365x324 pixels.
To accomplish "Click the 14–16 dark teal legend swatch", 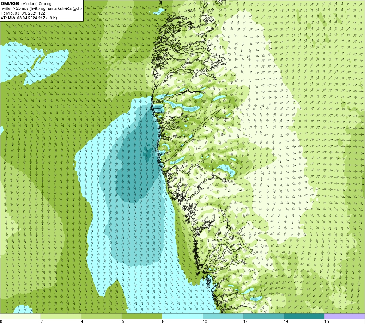I will (x=304, y=316).
